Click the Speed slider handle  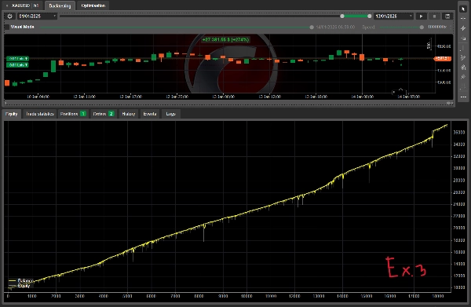(x=422, y=27)
